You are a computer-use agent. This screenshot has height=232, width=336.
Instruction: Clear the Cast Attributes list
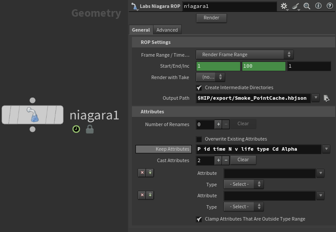tap(243, 160)
